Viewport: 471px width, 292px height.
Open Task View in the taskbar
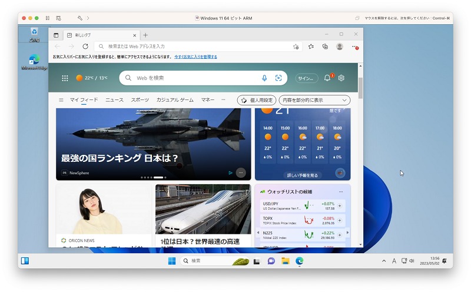pos(257,261)
